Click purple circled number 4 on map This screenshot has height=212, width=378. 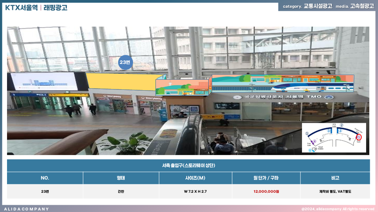click(x=314, y=141)
